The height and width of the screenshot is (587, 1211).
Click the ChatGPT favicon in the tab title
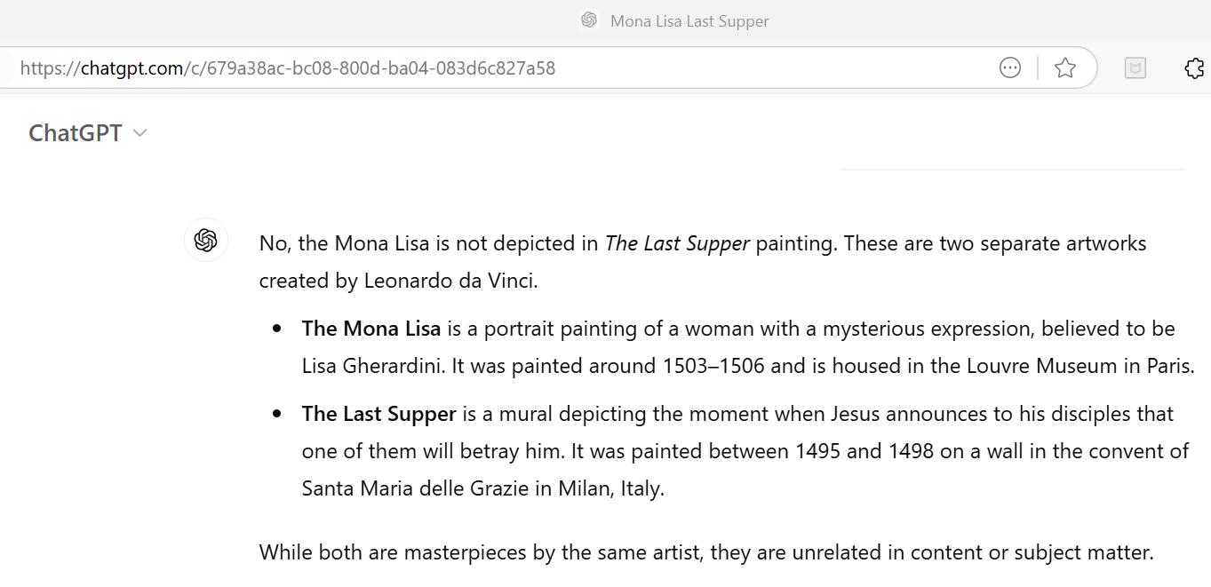pos(588,20)
